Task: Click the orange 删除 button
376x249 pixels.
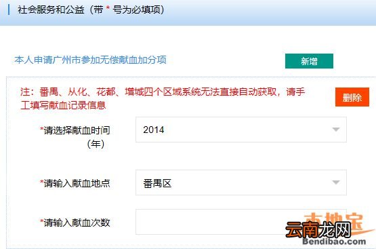Action: point(352,97)
